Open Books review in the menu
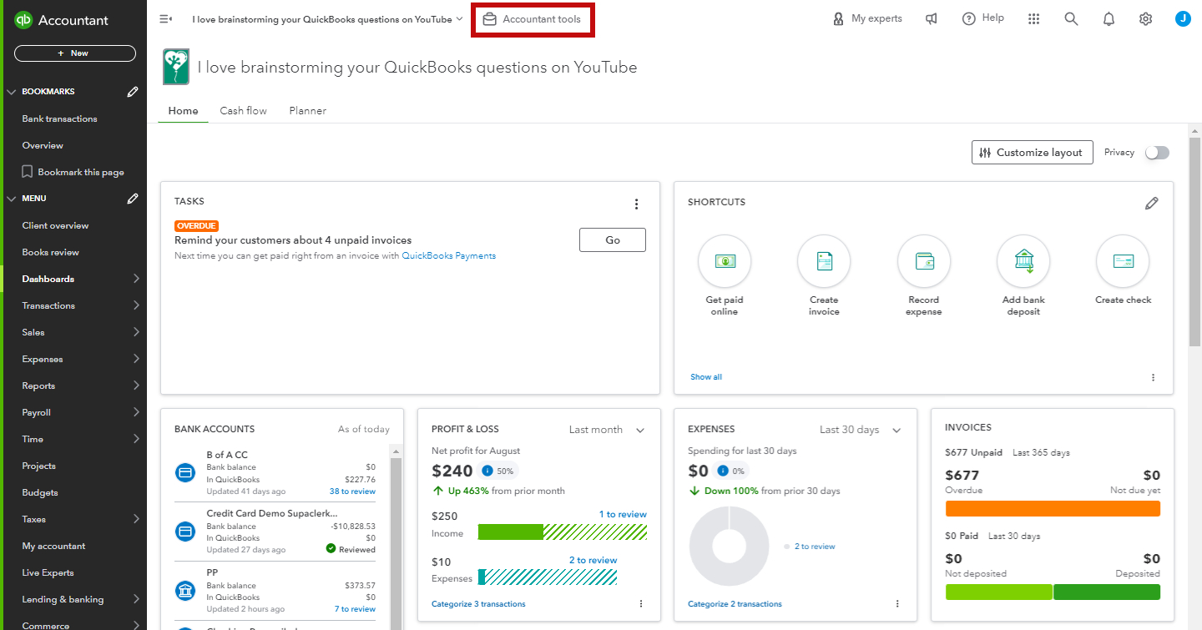Viewport: 1202px width, 630px height. point(50,252)
